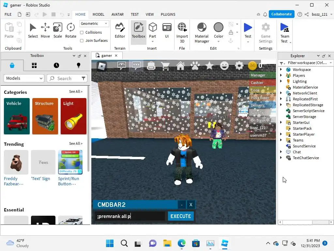The image size is (334, 251).
Task: Click the in-game backpack icon
Action: (151, 66)
